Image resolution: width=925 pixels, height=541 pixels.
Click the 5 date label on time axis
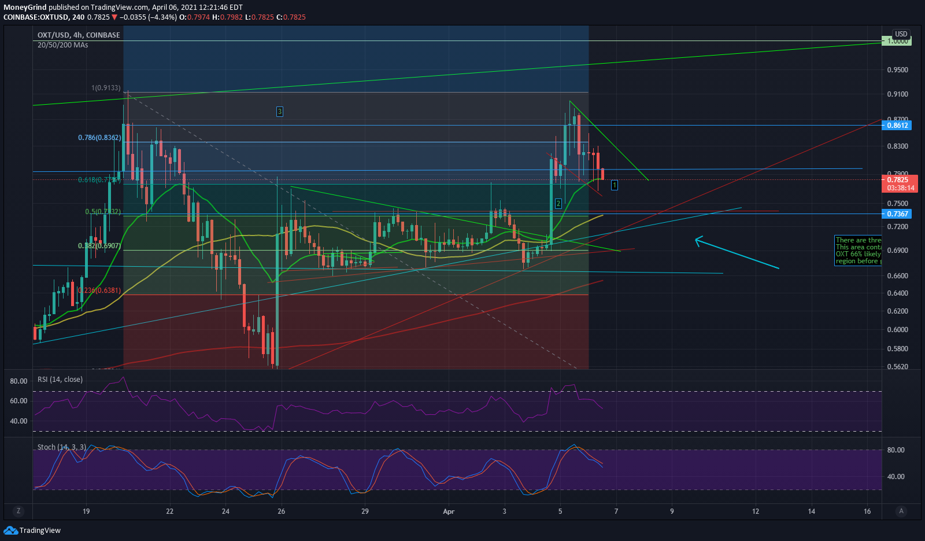(560, 511)
